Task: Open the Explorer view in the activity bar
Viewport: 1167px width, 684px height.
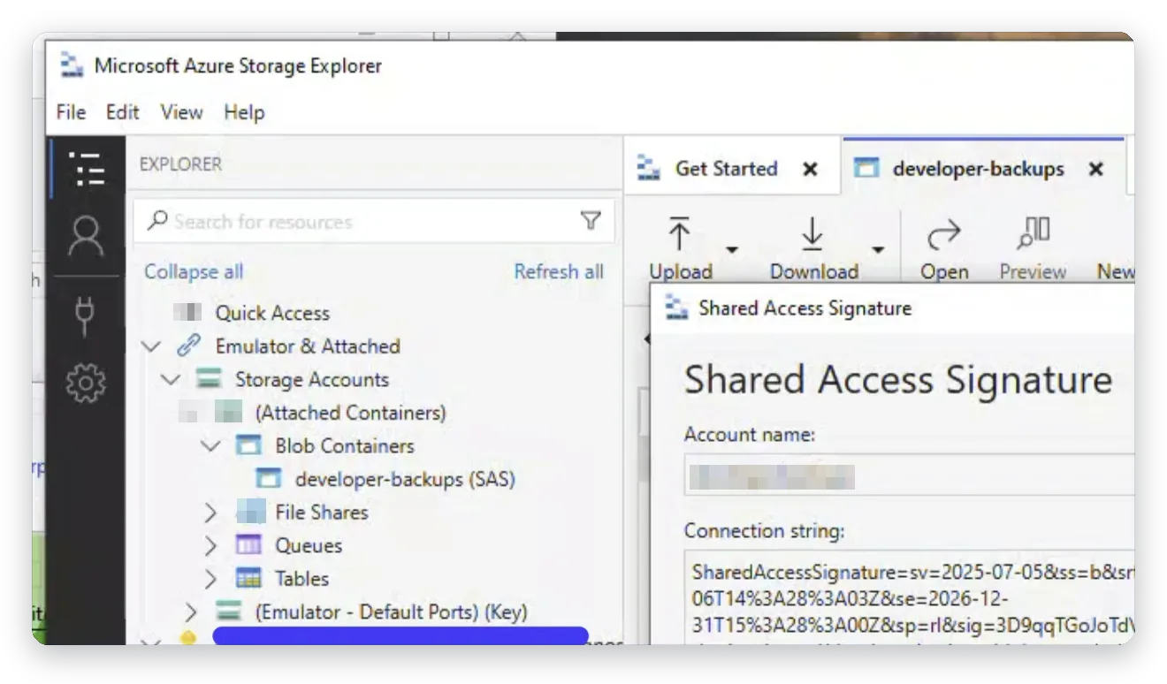Action: pyautogui.click(x=86, y=168)
